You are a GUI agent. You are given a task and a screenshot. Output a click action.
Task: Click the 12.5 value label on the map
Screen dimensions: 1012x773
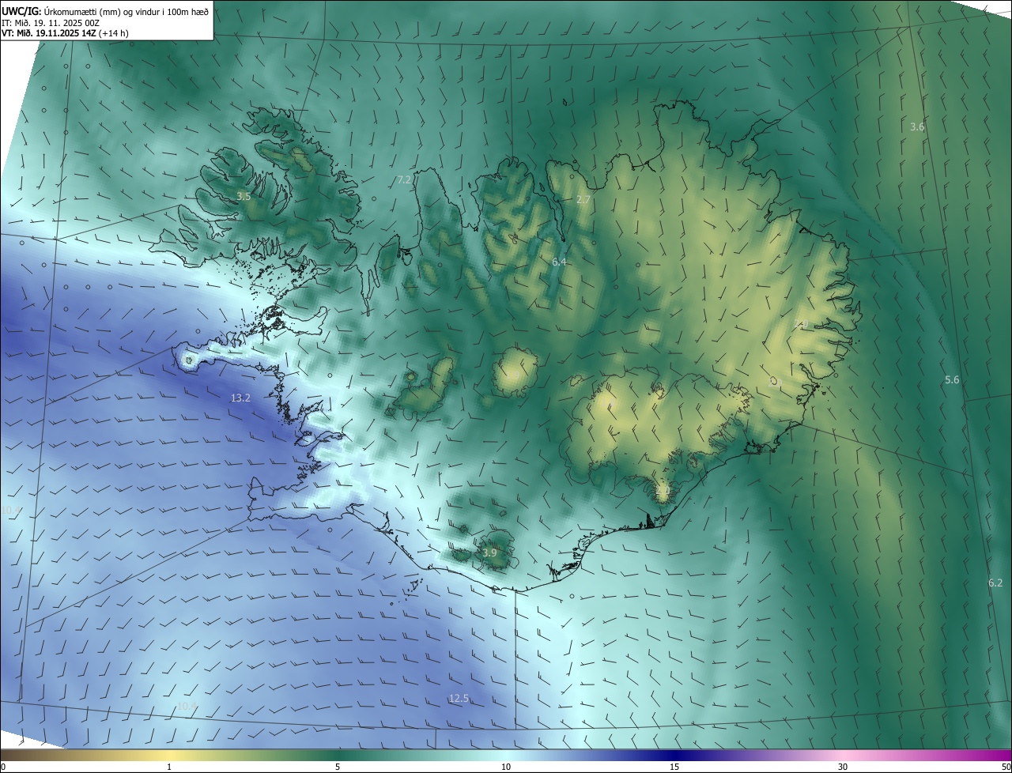click(459, 698)
